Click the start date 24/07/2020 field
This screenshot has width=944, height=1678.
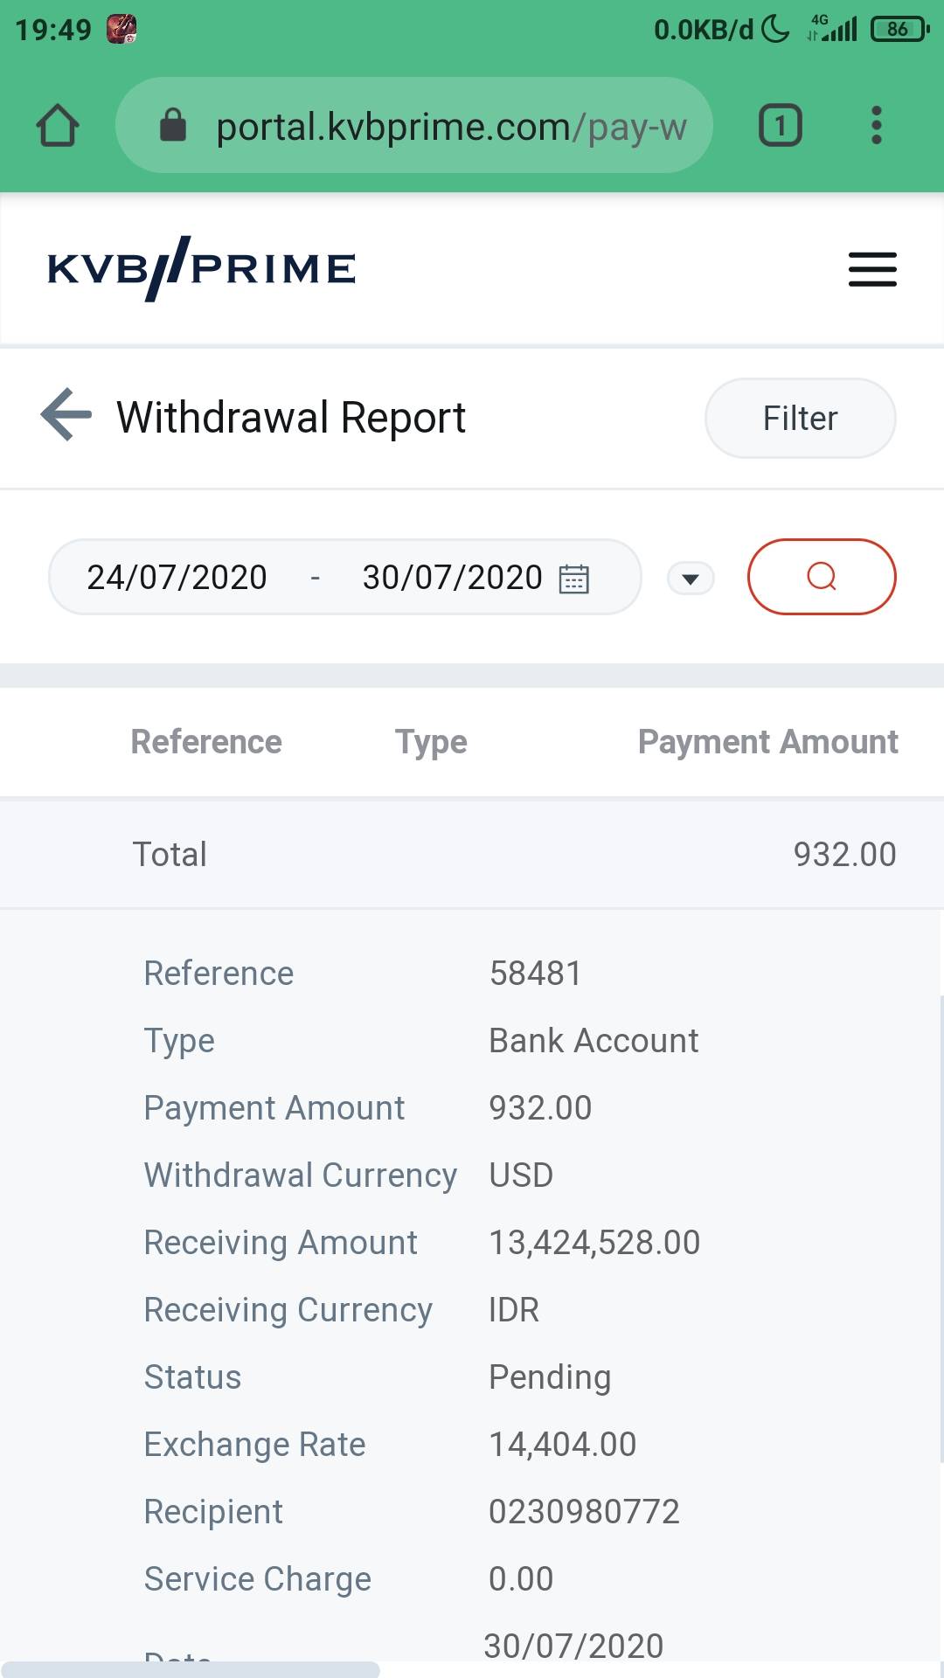[x=177, y=578]
